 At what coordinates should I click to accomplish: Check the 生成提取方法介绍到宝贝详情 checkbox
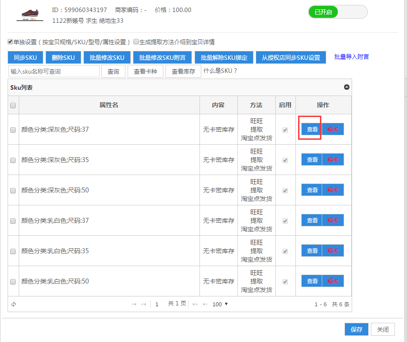136,42
